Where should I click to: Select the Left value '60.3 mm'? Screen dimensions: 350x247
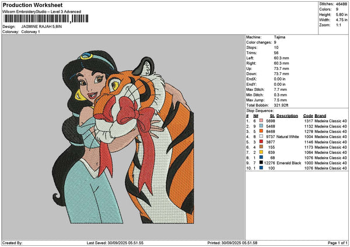[x=281, y=58]
